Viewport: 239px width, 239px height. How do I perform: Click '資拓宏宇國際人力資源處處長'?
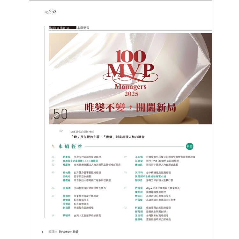162,165
